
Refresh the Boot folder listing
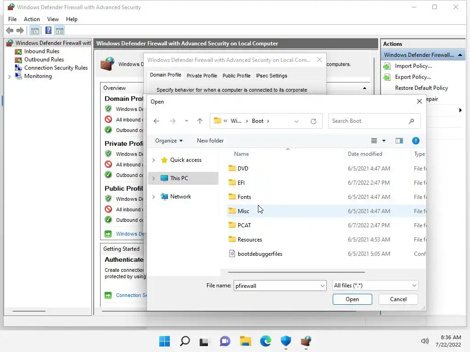point(313,121)
